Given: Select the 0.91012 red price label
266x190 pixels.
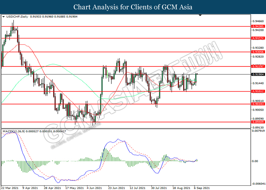Looking at the screenshot, I should [x=258, y=92].
